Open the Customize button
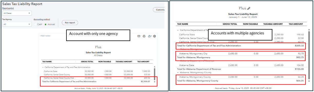The width and height of the screenshot is (314, 92). 159,10
